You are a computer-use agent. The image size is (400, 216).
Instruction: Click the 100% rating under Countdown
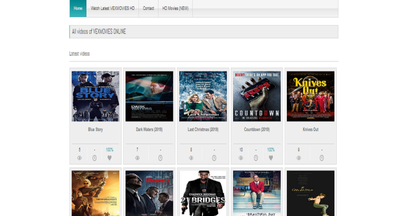[x=271, y=150]
